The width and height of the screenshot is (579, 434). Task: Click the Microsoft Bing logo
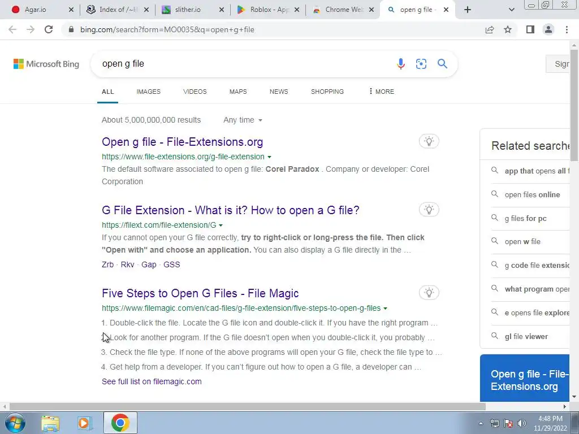46,64
